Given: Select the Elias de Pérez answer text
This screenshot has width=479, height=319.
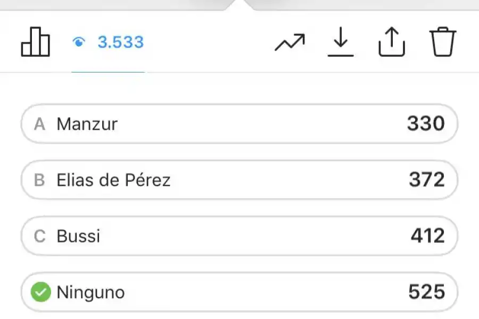Looking at the screenshot, I should point(113,180).
